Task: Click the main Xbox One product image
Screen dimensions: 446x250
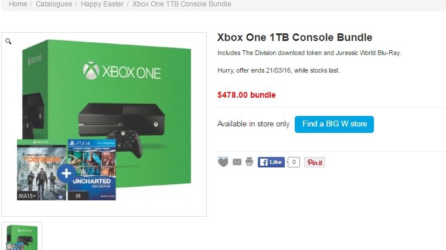Action: point(104,124)
